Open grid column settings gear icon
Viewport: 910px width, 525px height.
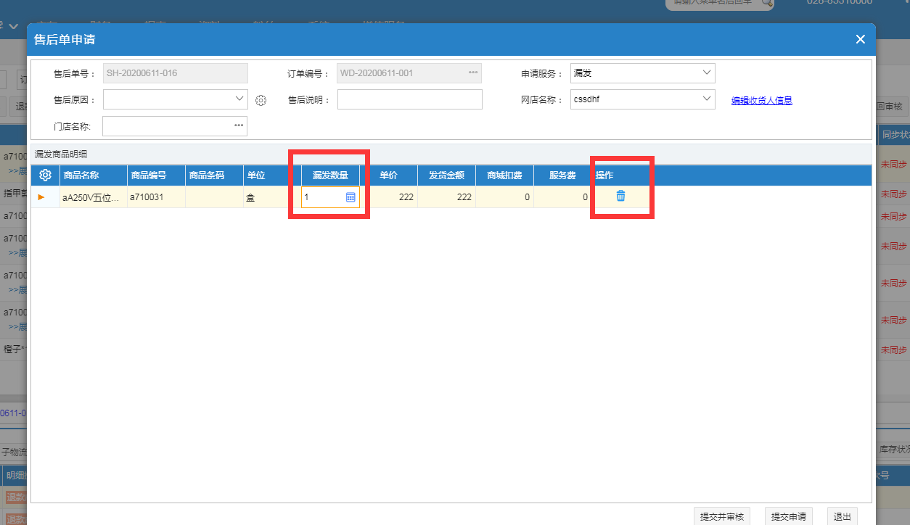coord(45,175)
